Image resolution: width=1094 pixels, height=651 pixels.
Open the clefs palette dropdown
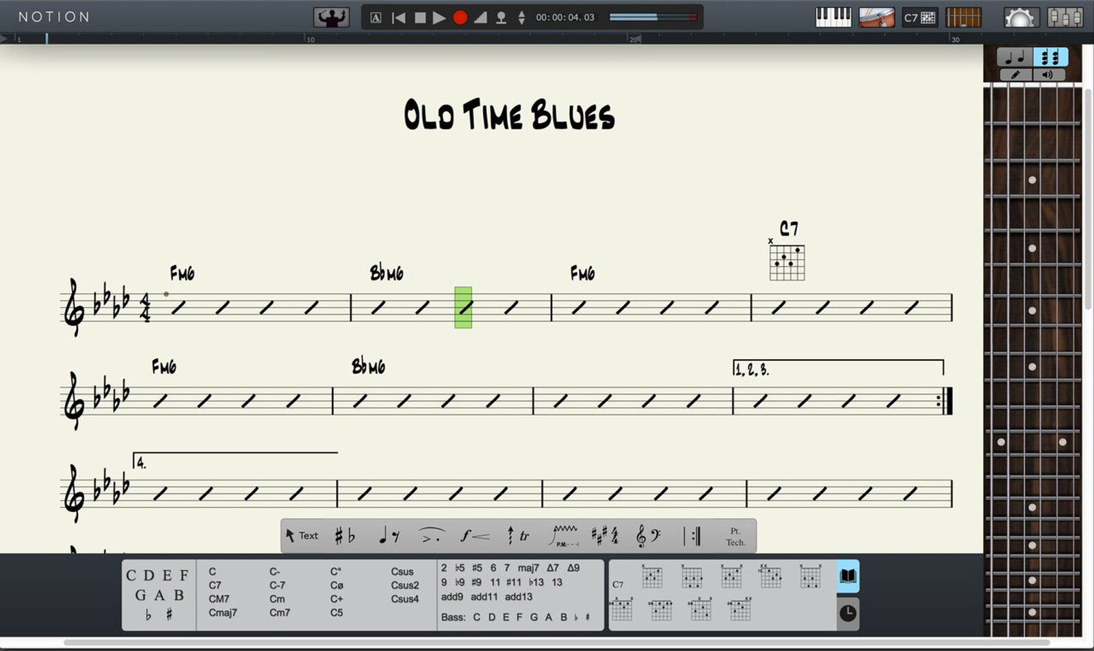tap(647, 536)
